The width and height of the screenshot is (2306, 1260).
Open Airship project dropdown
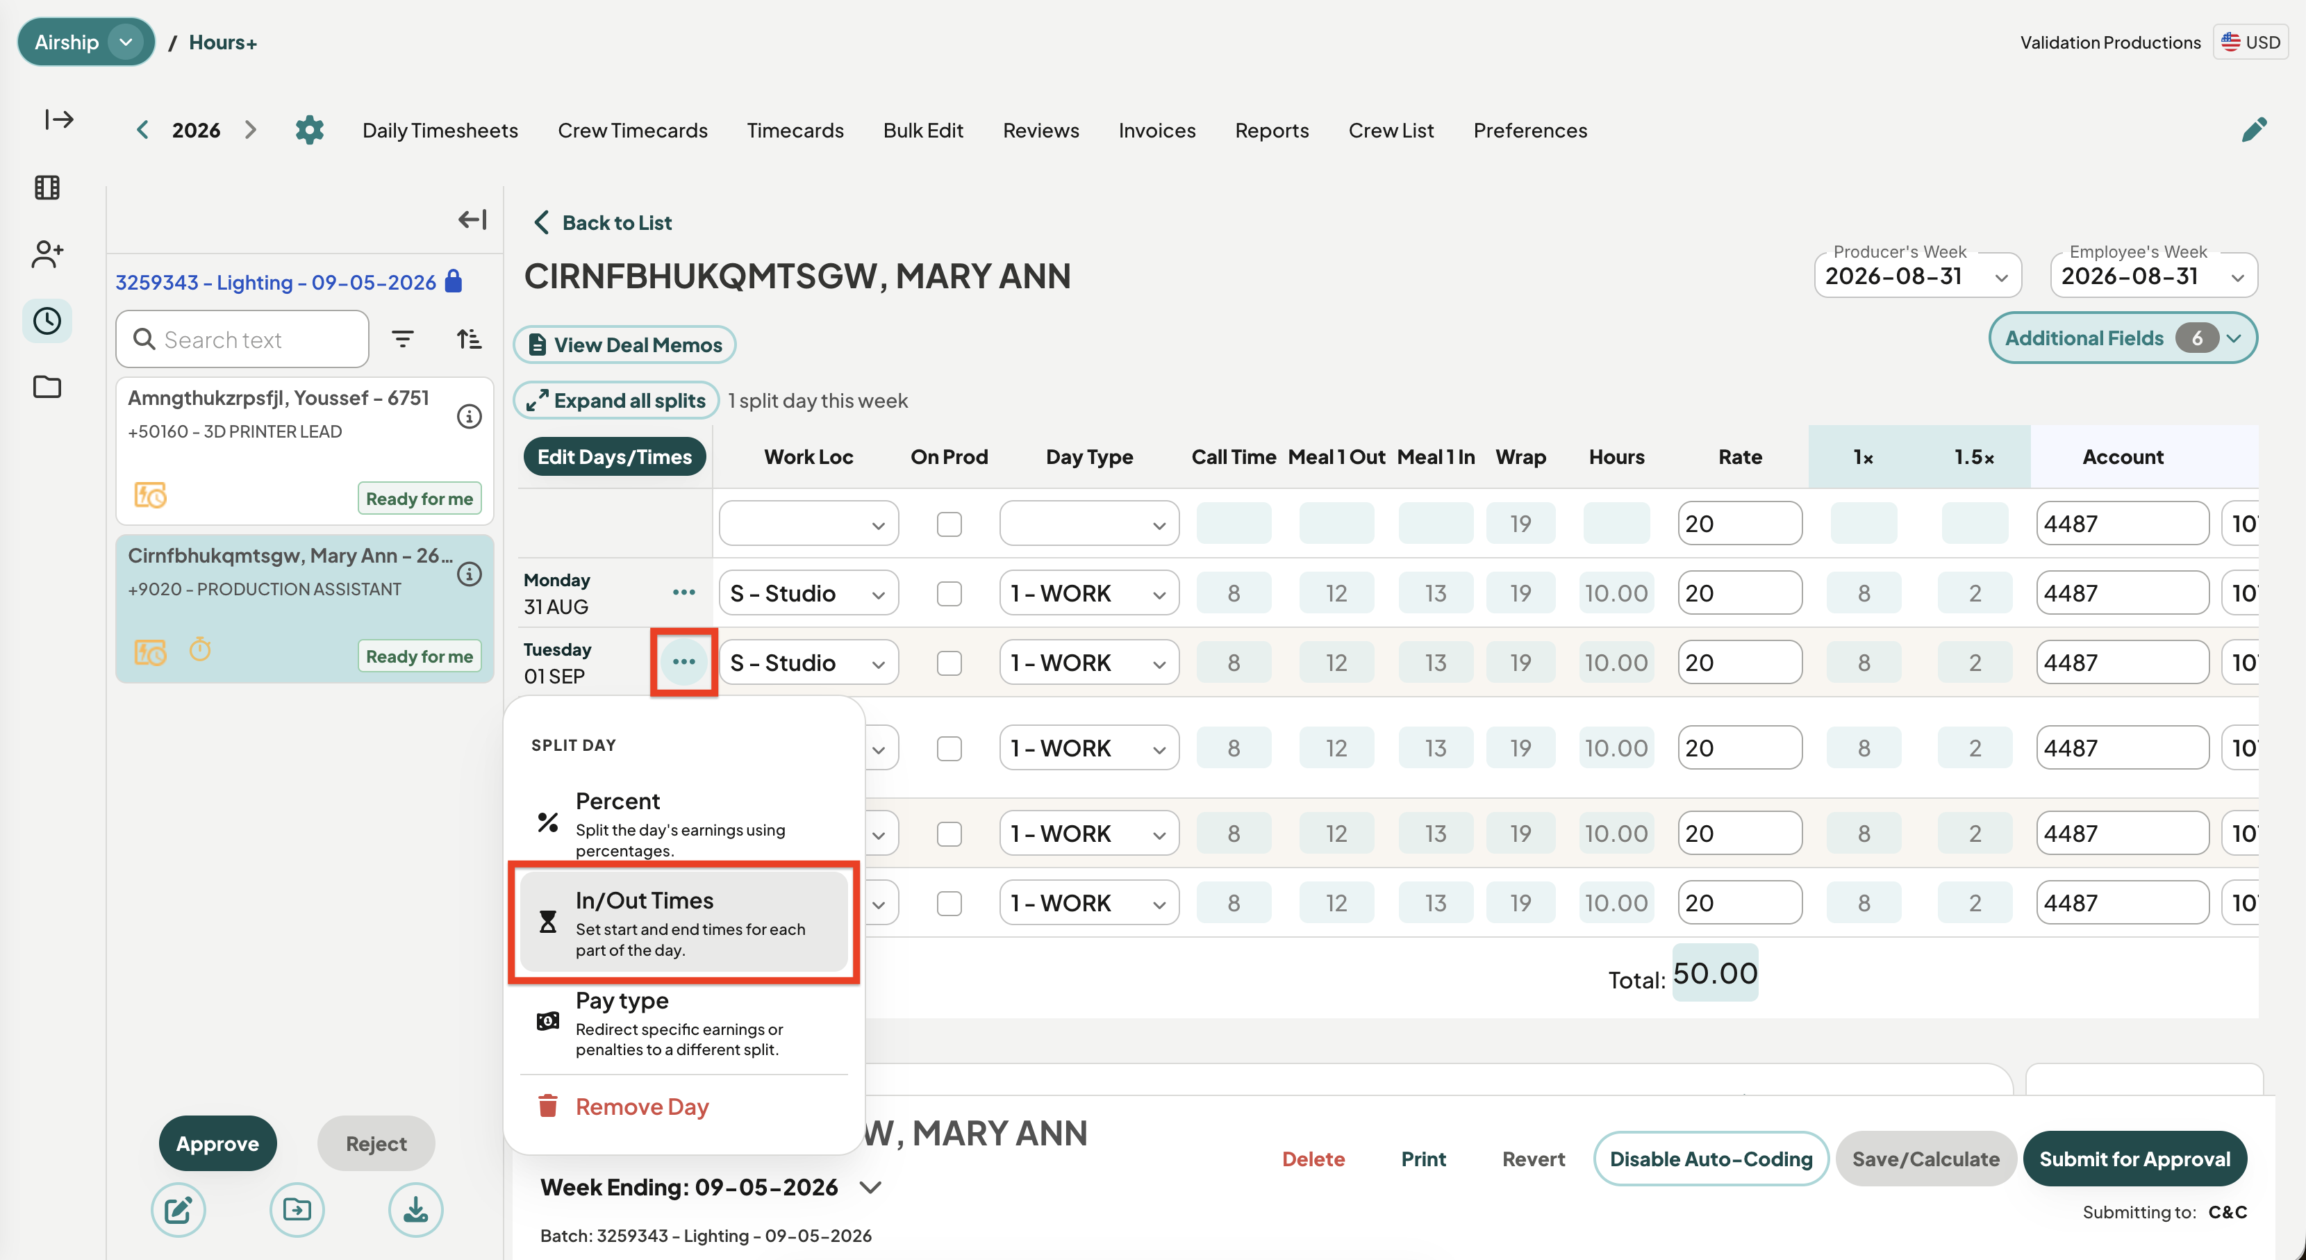[86, 42]
